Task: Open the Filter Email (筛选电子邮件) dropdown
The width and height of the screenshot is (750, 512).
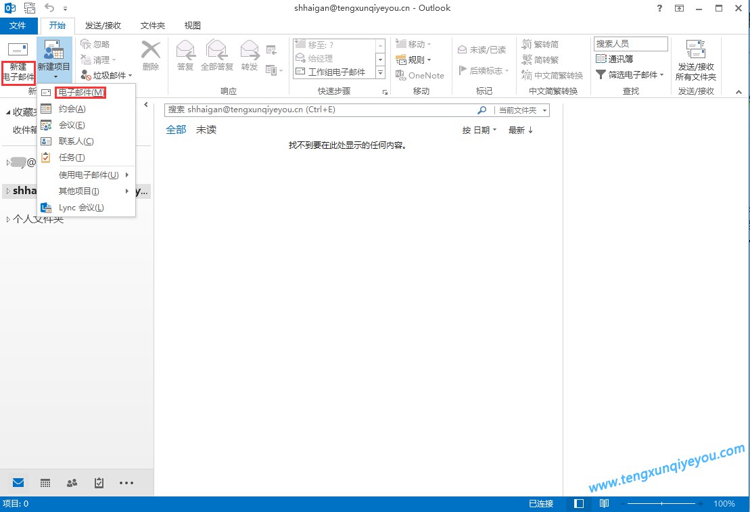Action: (630, 74)
